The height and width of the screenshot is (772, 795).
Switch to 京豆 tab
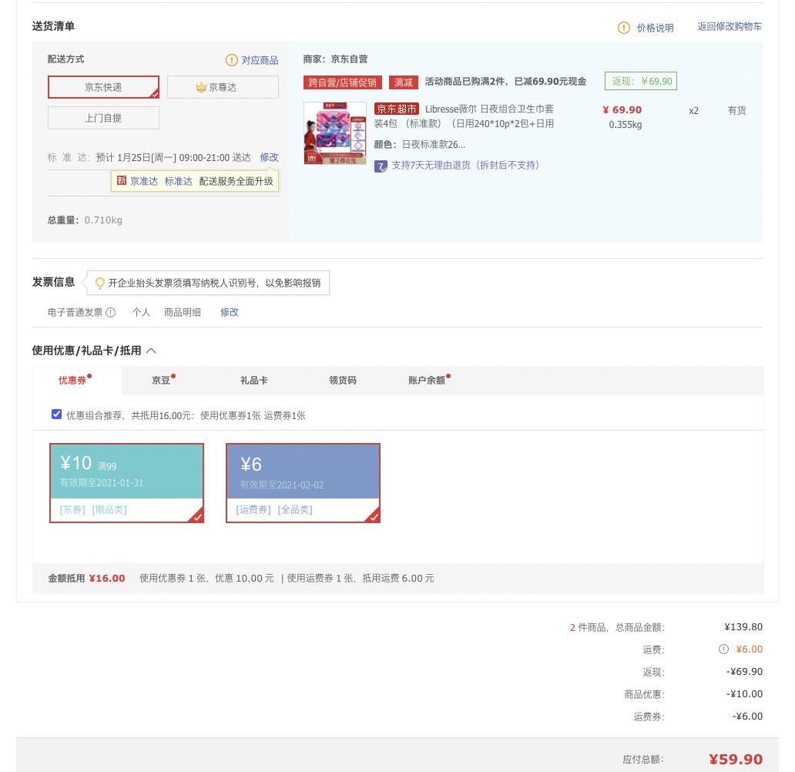(x=161, y=381)
